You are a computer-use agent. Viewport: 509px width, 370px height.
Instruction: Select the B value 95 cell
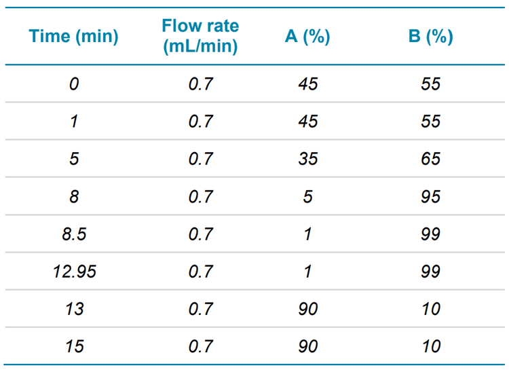tap(430, 197)
